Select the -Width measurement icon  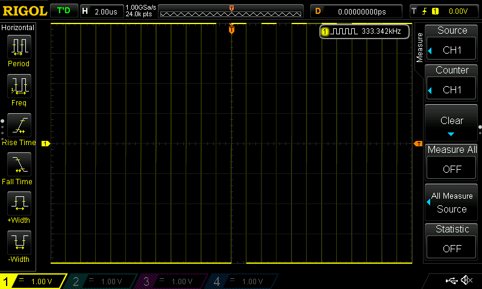[19, 242]
